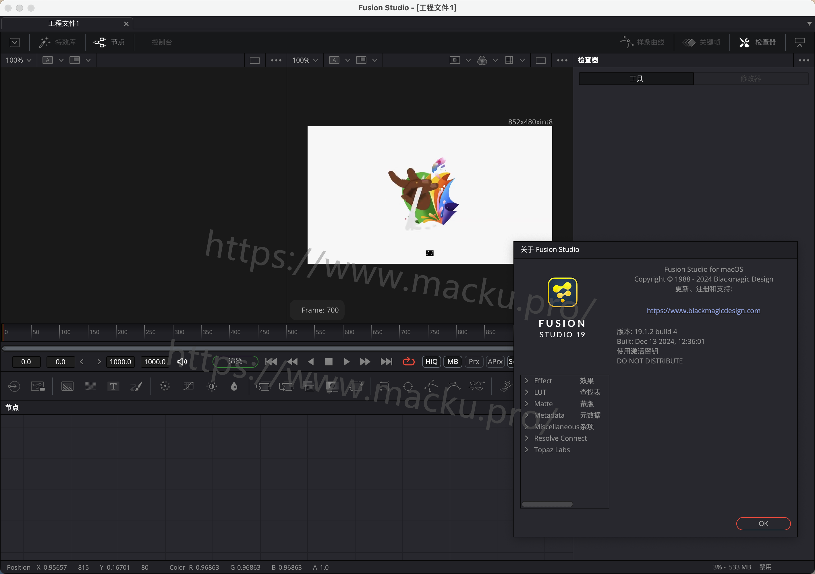Open left viewer options three-dot menu
The width and height of the screenshot is (815, 574).
(276, 60)
